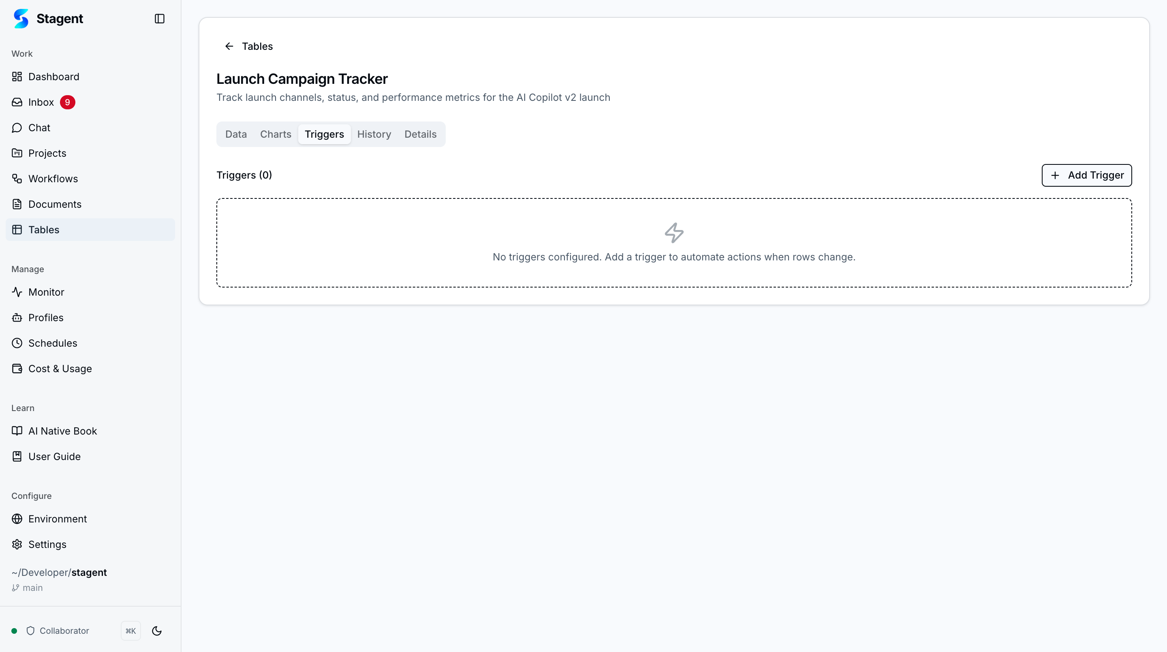
Task: Switch to the Charts tab
Action: 276,134
